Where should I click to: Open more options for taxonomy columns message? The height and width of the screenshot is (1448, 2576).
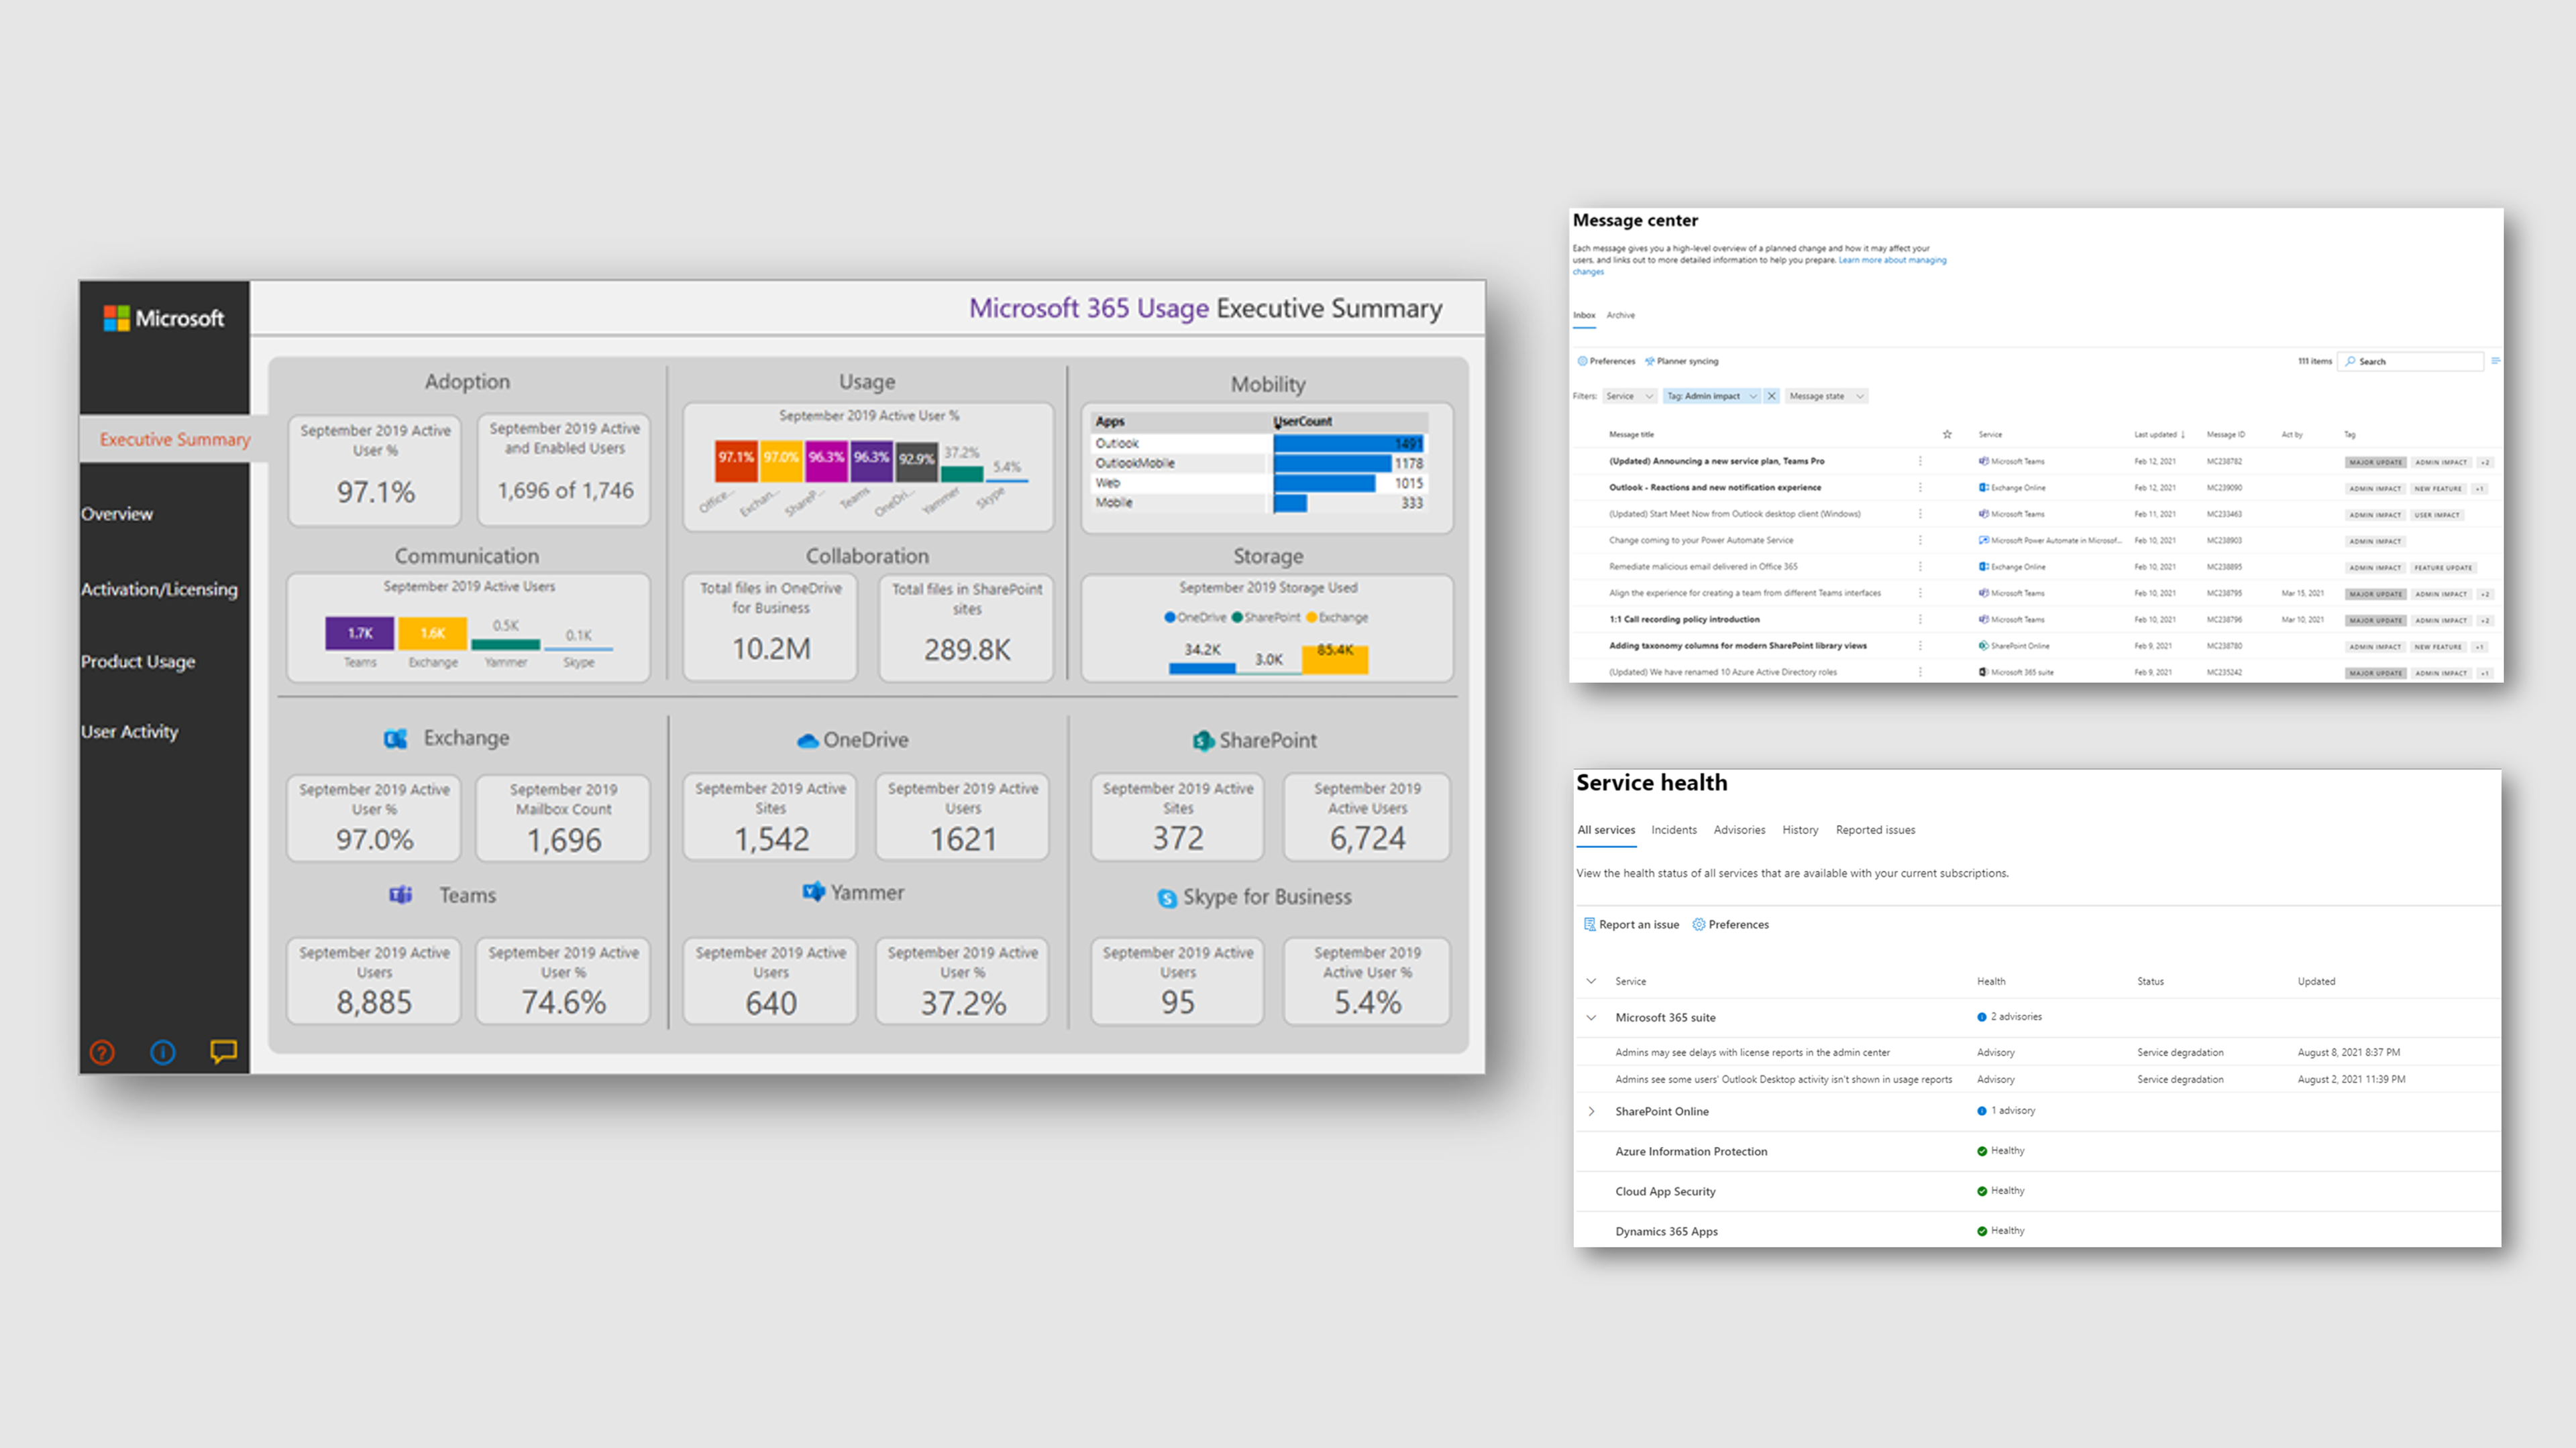click(x=1920, y=646)
